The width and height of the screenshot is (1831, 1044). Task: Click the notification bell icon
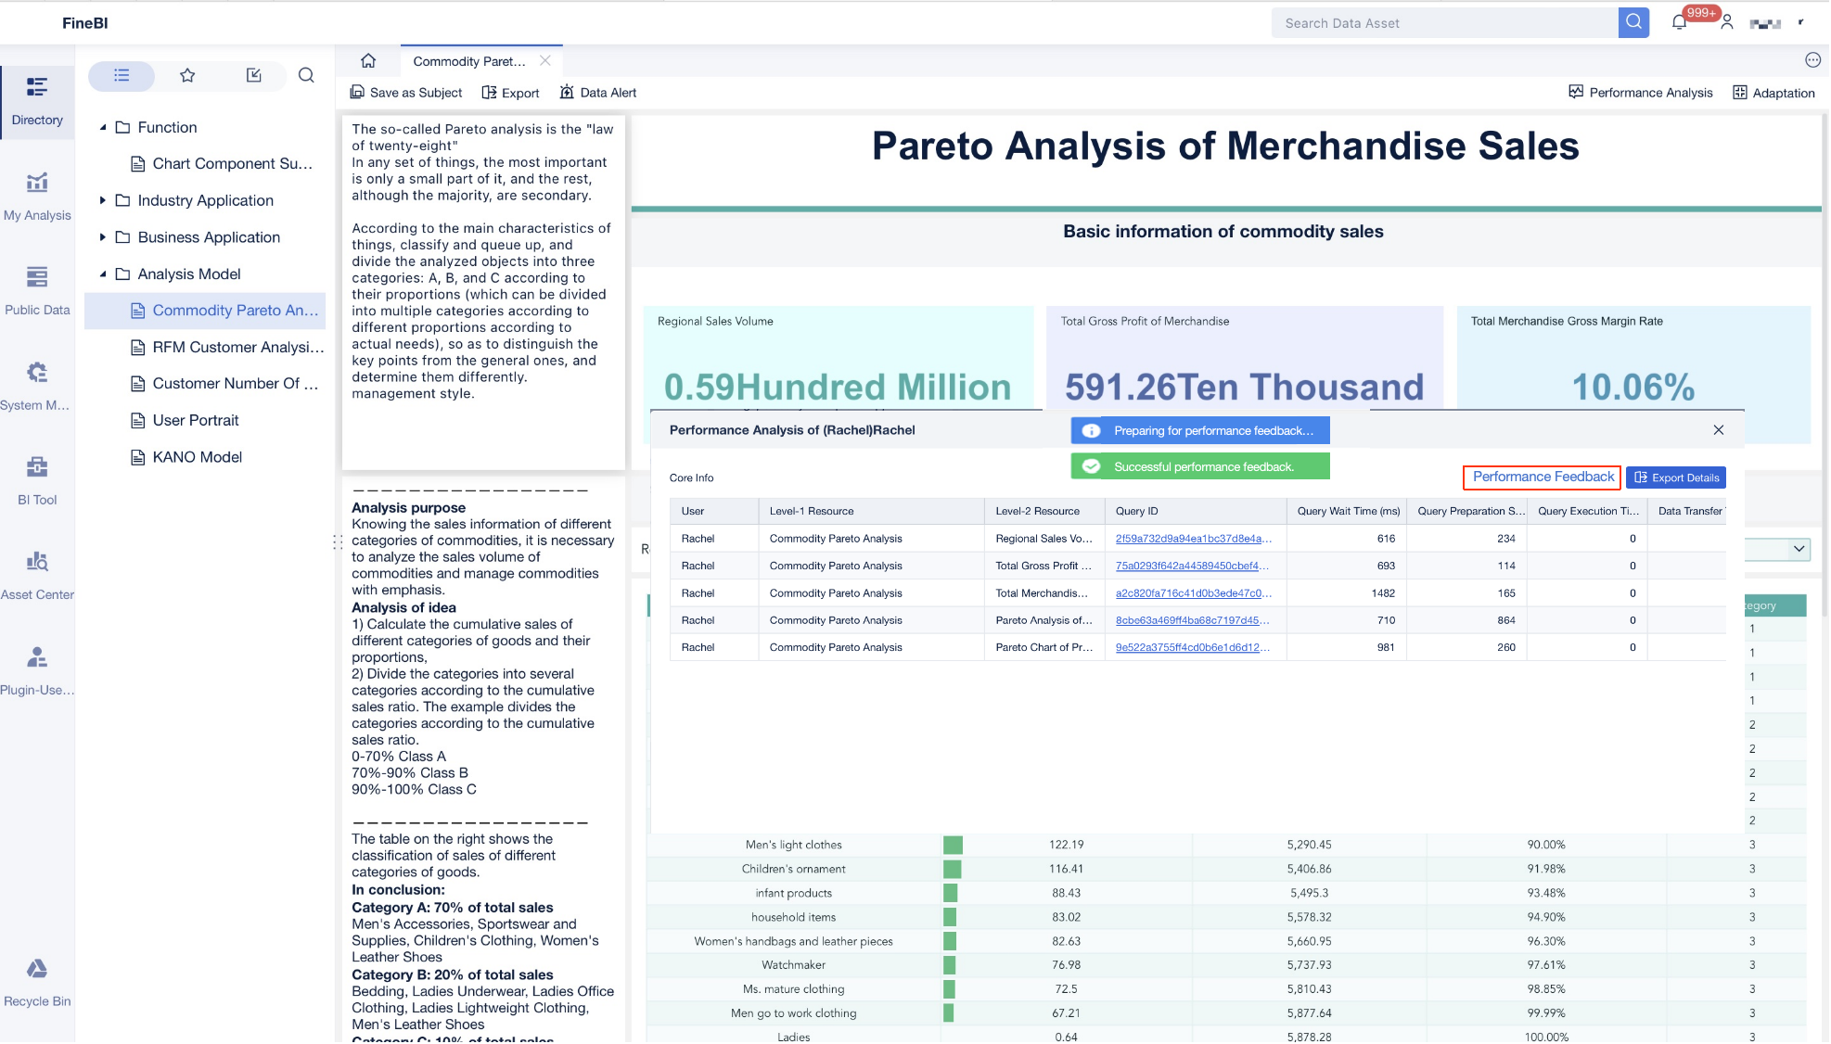tap(1679, 23)
